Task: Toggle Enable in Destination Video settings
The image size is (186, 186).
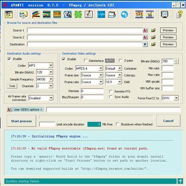Action: coord(64,59)
